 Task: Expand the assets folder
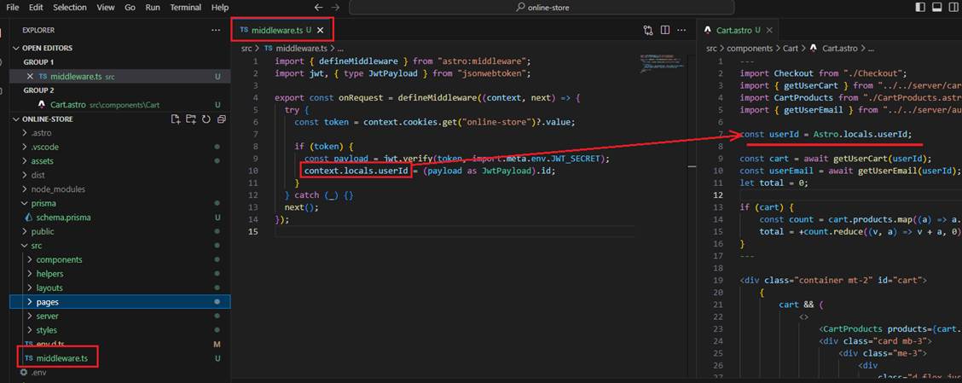[25, 161]
